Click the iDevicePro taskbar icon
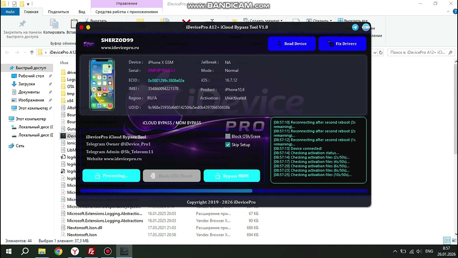The height and width of the screenshot is (258, 458). pos(124,251)
